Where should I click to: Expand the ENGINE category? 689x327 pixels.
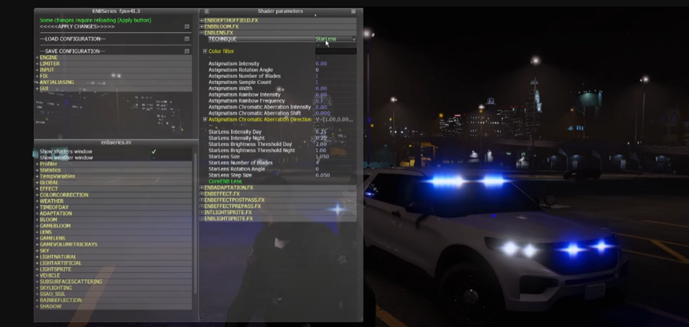pos(37,58)
